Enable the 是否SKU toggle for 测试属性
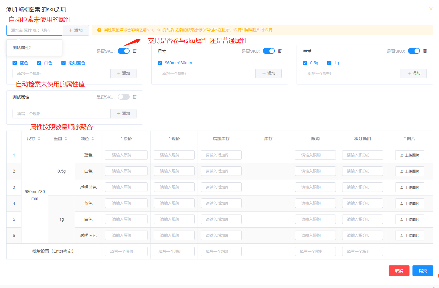This screenshot has width=439, height=288. pyautogui.click(x=123, y=96)
